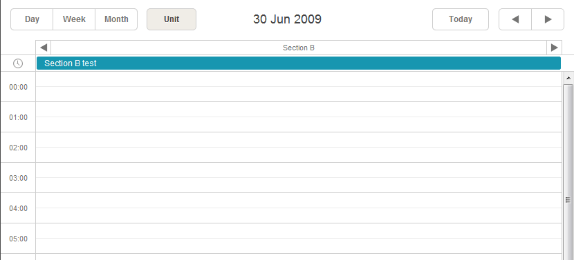Switch to Month view tab
Viewport: 574px width, 260px height.
116,19
